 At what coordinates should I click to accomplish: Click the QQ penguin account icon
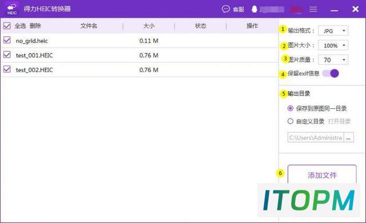pyautogui.click(x=254, y=9)
